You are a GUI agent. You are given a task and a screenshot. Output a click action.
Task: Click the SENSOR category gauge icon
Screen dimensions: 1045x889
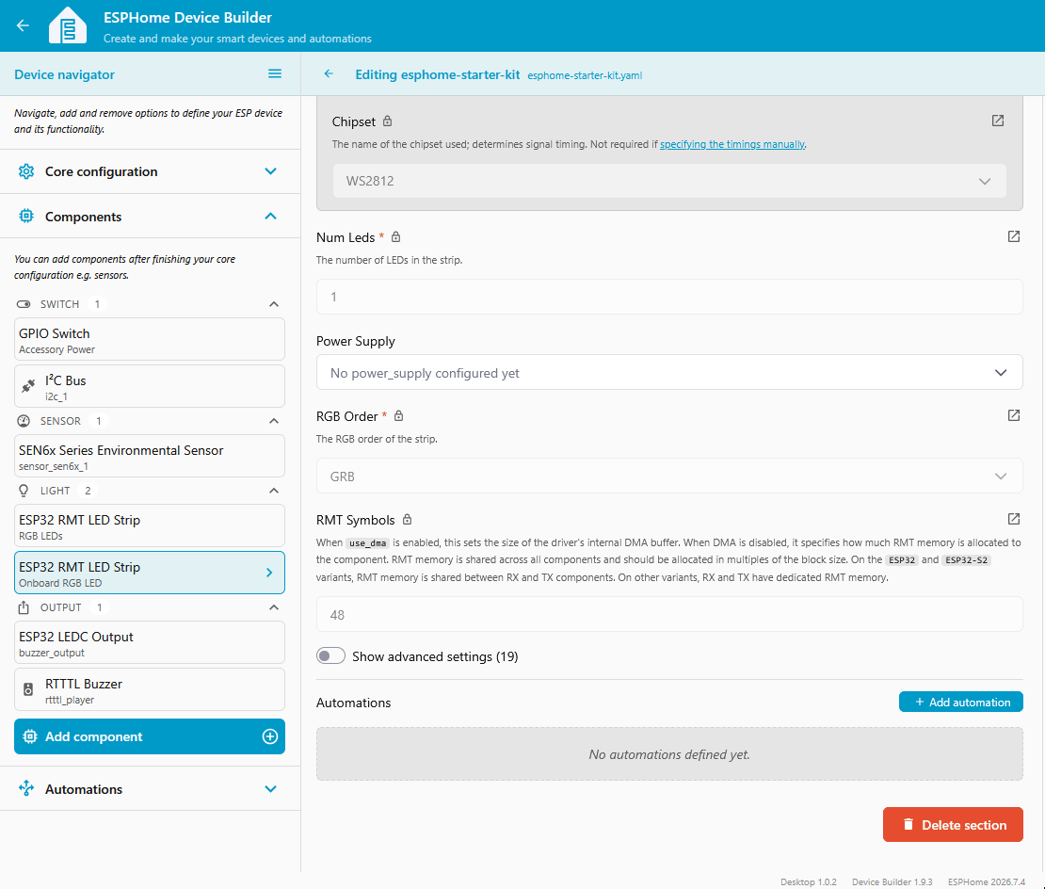click(x=24, y=421)
